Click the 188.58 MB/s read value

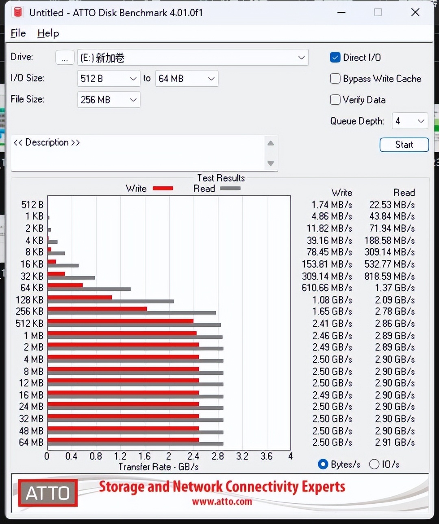point(389,240)
